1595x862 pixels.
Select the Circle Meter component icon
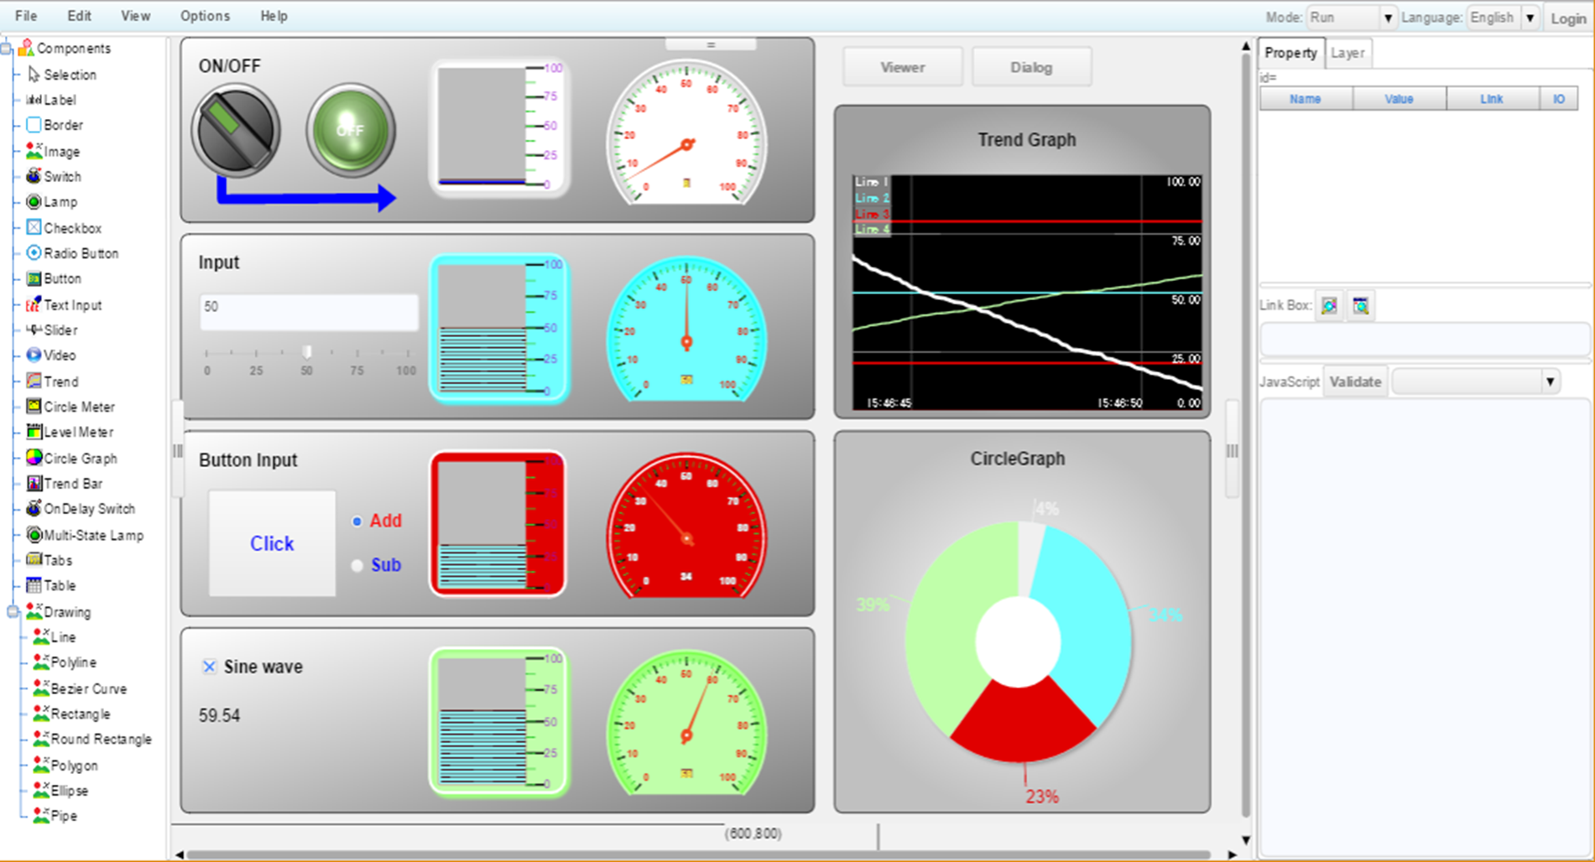pos(34,407)
